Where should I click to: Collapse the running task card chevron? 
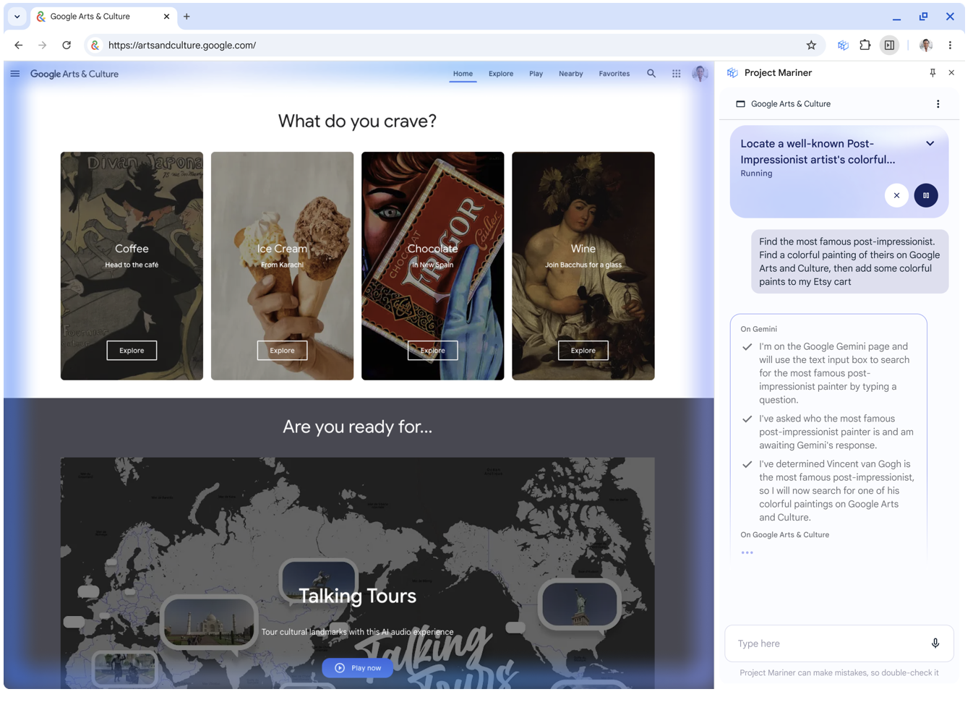point(930,143)
